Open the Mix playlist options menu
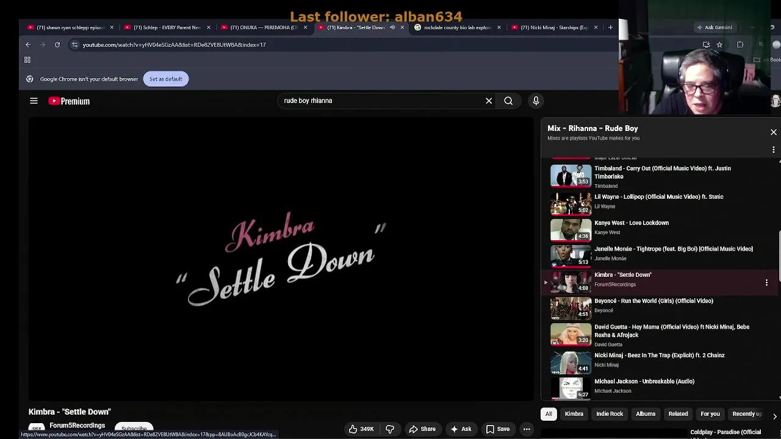Viewport: 781px width, 439px height. pos(774,149)
